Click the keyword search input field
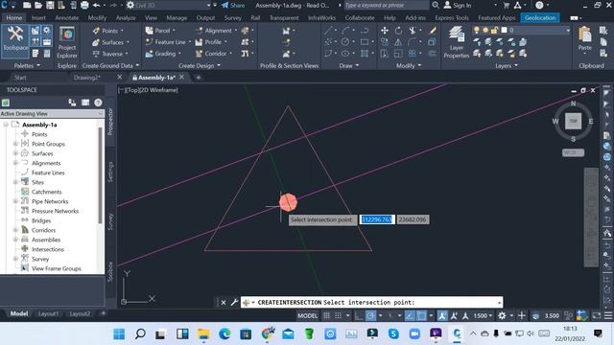This screenshot has height=345, width=614. pyautogui.click(x=386, y=5)
